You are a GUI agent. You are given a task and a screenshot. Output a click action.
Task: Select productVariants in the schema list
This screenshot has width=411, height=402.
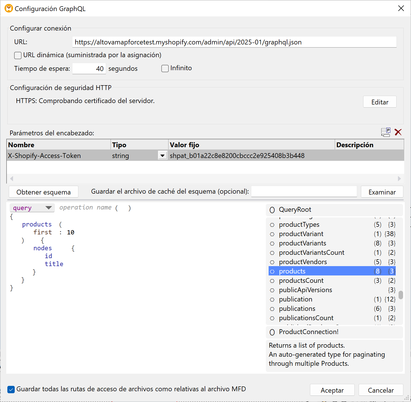point(302,243)
